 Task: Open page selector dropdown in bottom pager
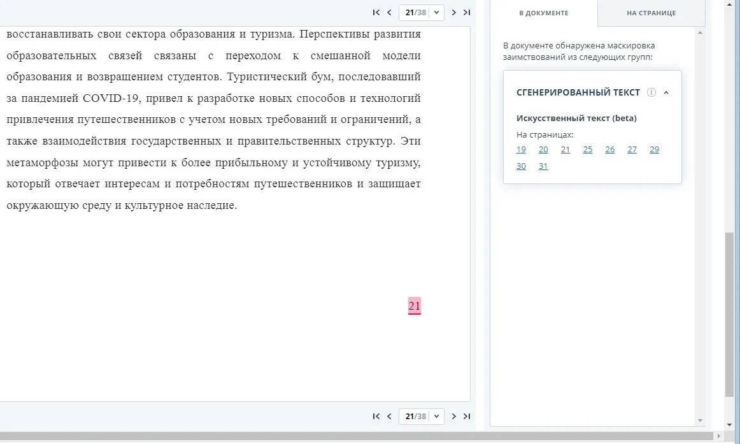point(436,416)
